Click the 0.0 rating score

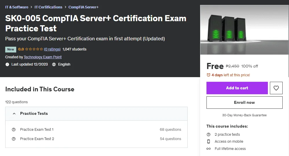coord(21,49)
